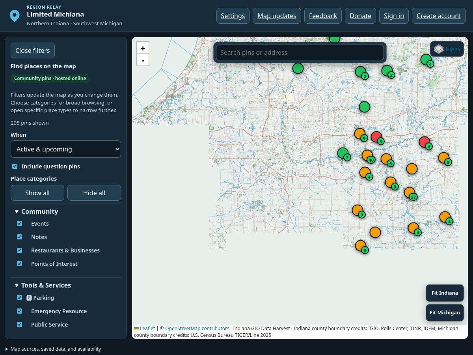
Task: Click the Community pins hosted online badge
Action: (50, 78)
